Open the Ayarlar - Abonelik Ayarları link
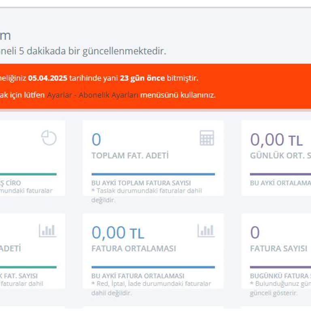Viewport: 311px width, 311px height. 93,95
